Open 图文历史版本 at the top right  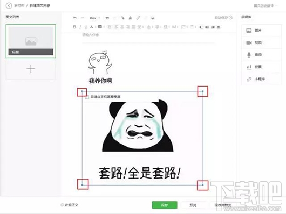pos(264,5)
